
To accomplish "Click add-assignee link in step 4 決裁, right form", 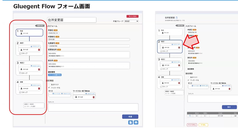I will point(176,80).
